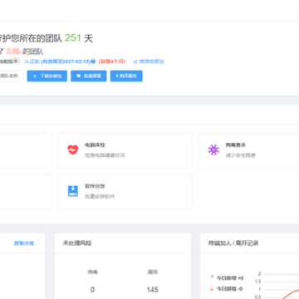Open the 推荐给朋友 link
299x299 pixels.
point(152,61)
